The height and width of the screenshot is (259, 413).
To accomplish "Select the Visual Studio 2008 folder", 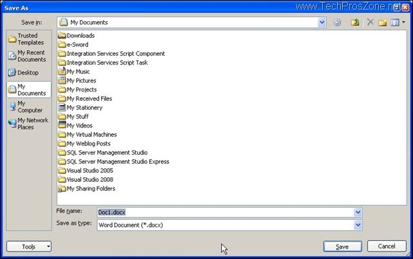I will click(89, 180).
